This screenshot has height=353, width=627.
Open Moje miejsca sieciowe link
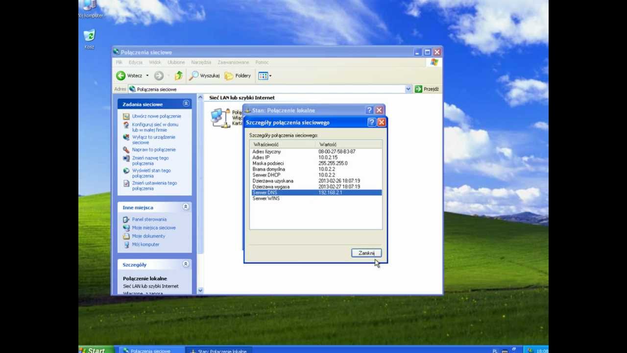pyautogui.click(x=153, y=227)
